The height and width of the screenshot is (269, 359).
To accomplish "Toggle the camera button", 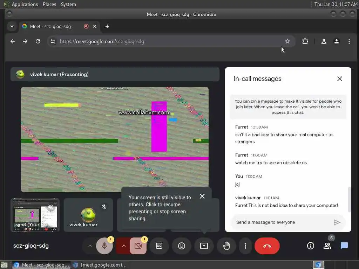I will coord(138,246).
